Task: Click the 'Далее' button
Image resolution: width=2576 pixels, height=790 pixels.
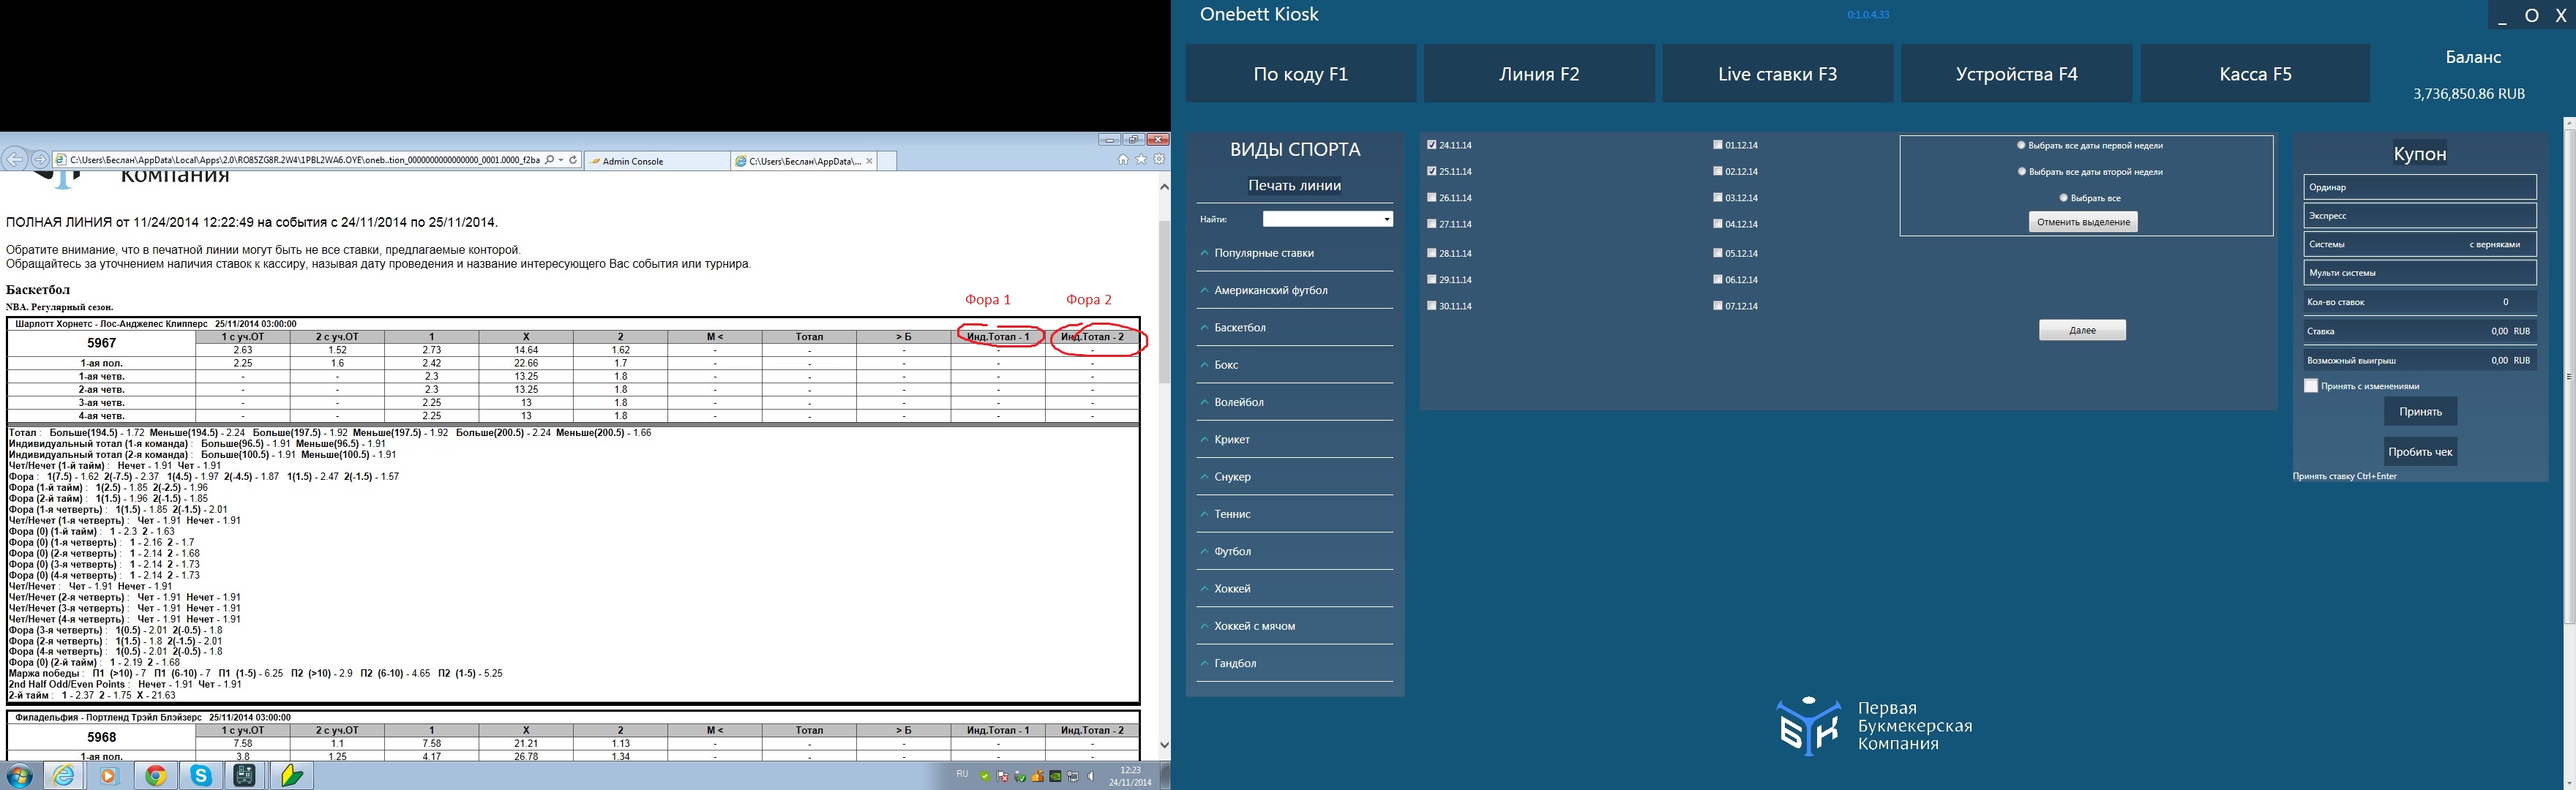Action: tap(2082, 330)
